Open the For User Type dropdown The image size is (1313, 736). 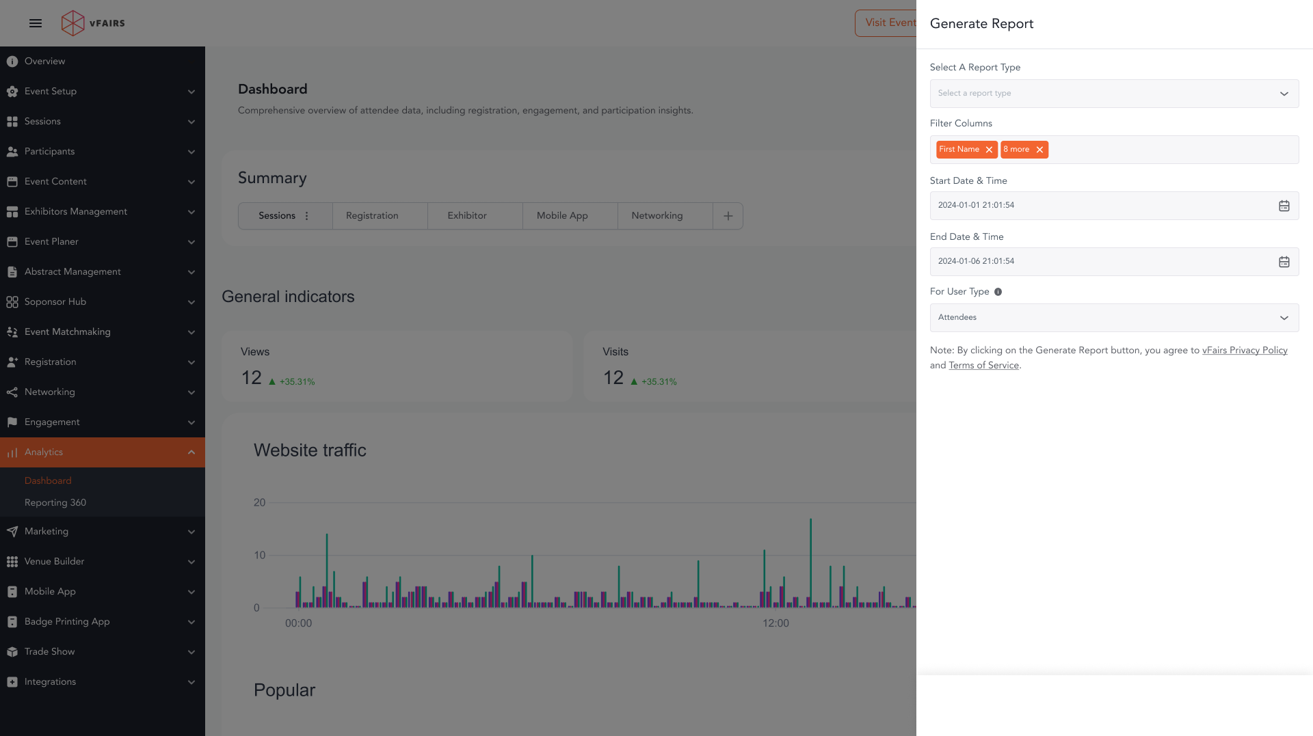(x=1113, y=318)
